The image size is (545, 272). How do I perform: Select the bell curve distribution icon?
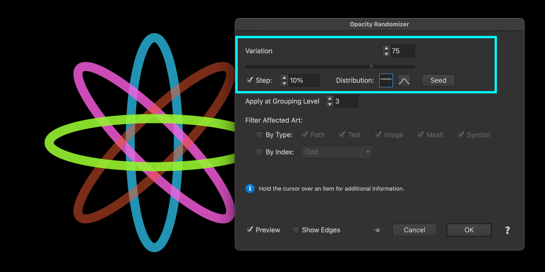pos(404,80)
